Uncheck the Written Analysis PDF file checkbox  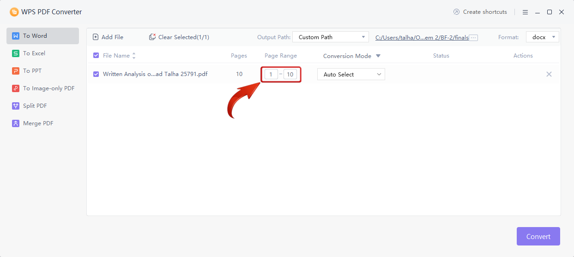(x=96, y=74)
